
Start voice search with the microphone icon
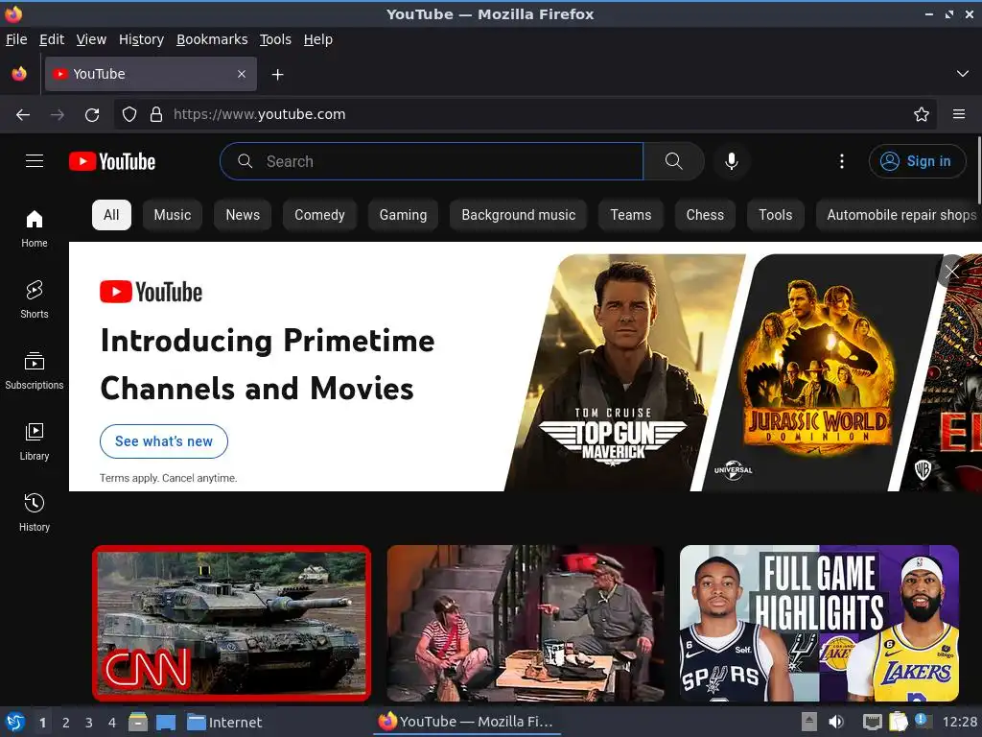[x=731, y=161]
